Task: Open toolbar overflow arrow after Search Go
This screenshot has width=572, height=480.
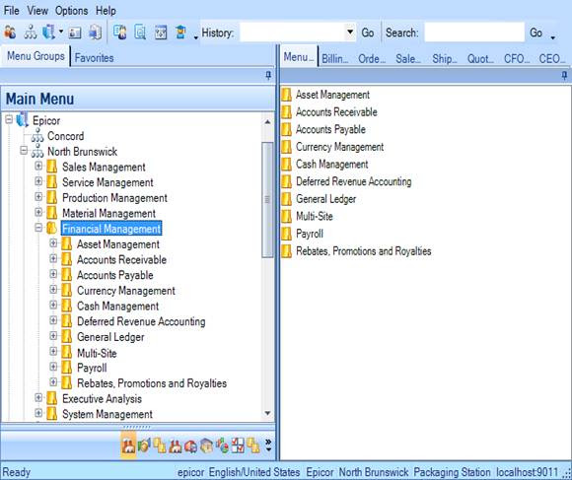Action: (553, 37)
